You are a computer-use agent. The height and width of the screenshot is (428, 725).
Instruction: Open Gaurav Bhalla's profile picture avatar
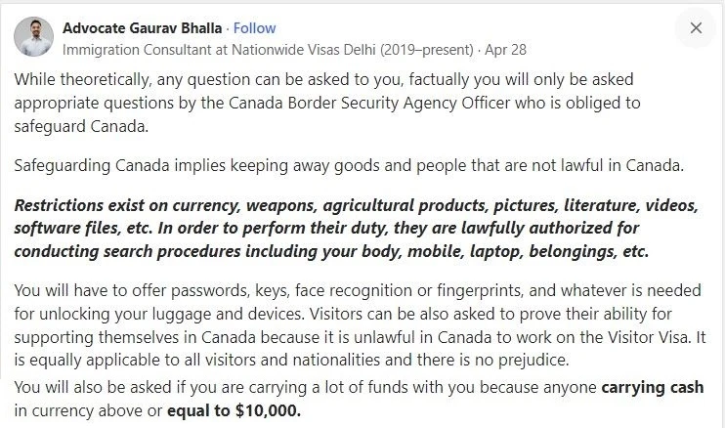coord(34,37)
